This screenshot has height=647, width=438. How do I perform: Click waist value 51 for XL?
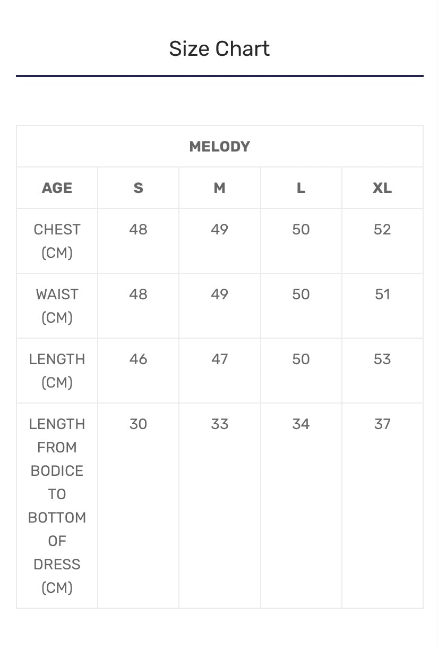tap(382, 295)
